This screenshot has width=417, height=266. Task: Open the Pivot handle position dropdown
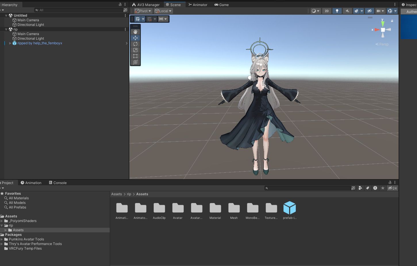[x=143, y=11]
